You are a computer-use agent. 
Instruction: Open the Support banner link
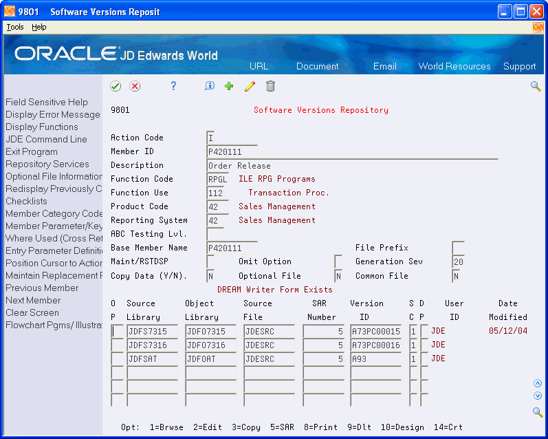pyautogui.click(x=519, y=67)
